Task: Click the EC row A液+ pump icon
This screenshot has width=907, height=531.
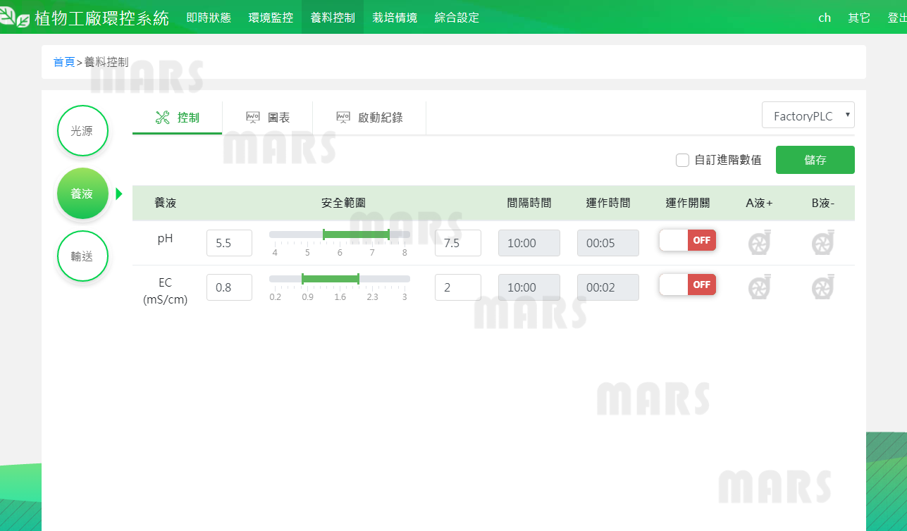Action: click(759, 287)
